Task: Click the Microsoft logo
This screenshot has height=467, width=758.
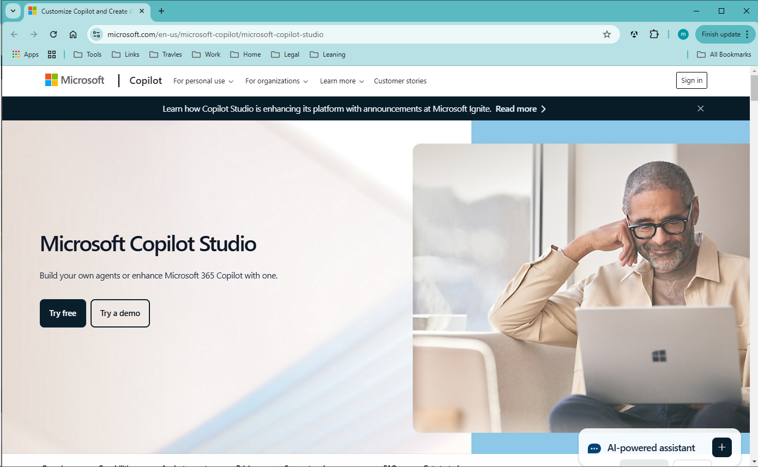Action: coord(75,80)
